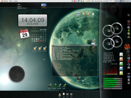Click the moon phase widget
This screenshot has height=98, width=131.
point(17,74)
